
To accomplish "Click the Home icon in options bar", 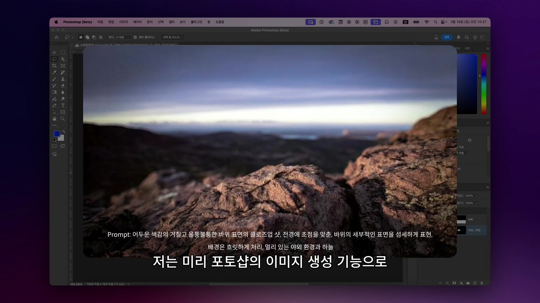I will pyautogui.click(x=56, y=37).
